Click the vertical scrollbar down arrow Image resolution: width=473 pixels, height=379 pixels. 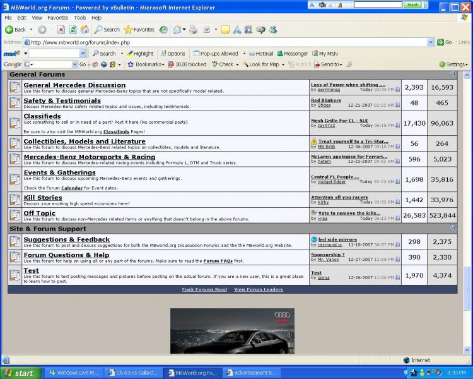(x=467, y=350)
